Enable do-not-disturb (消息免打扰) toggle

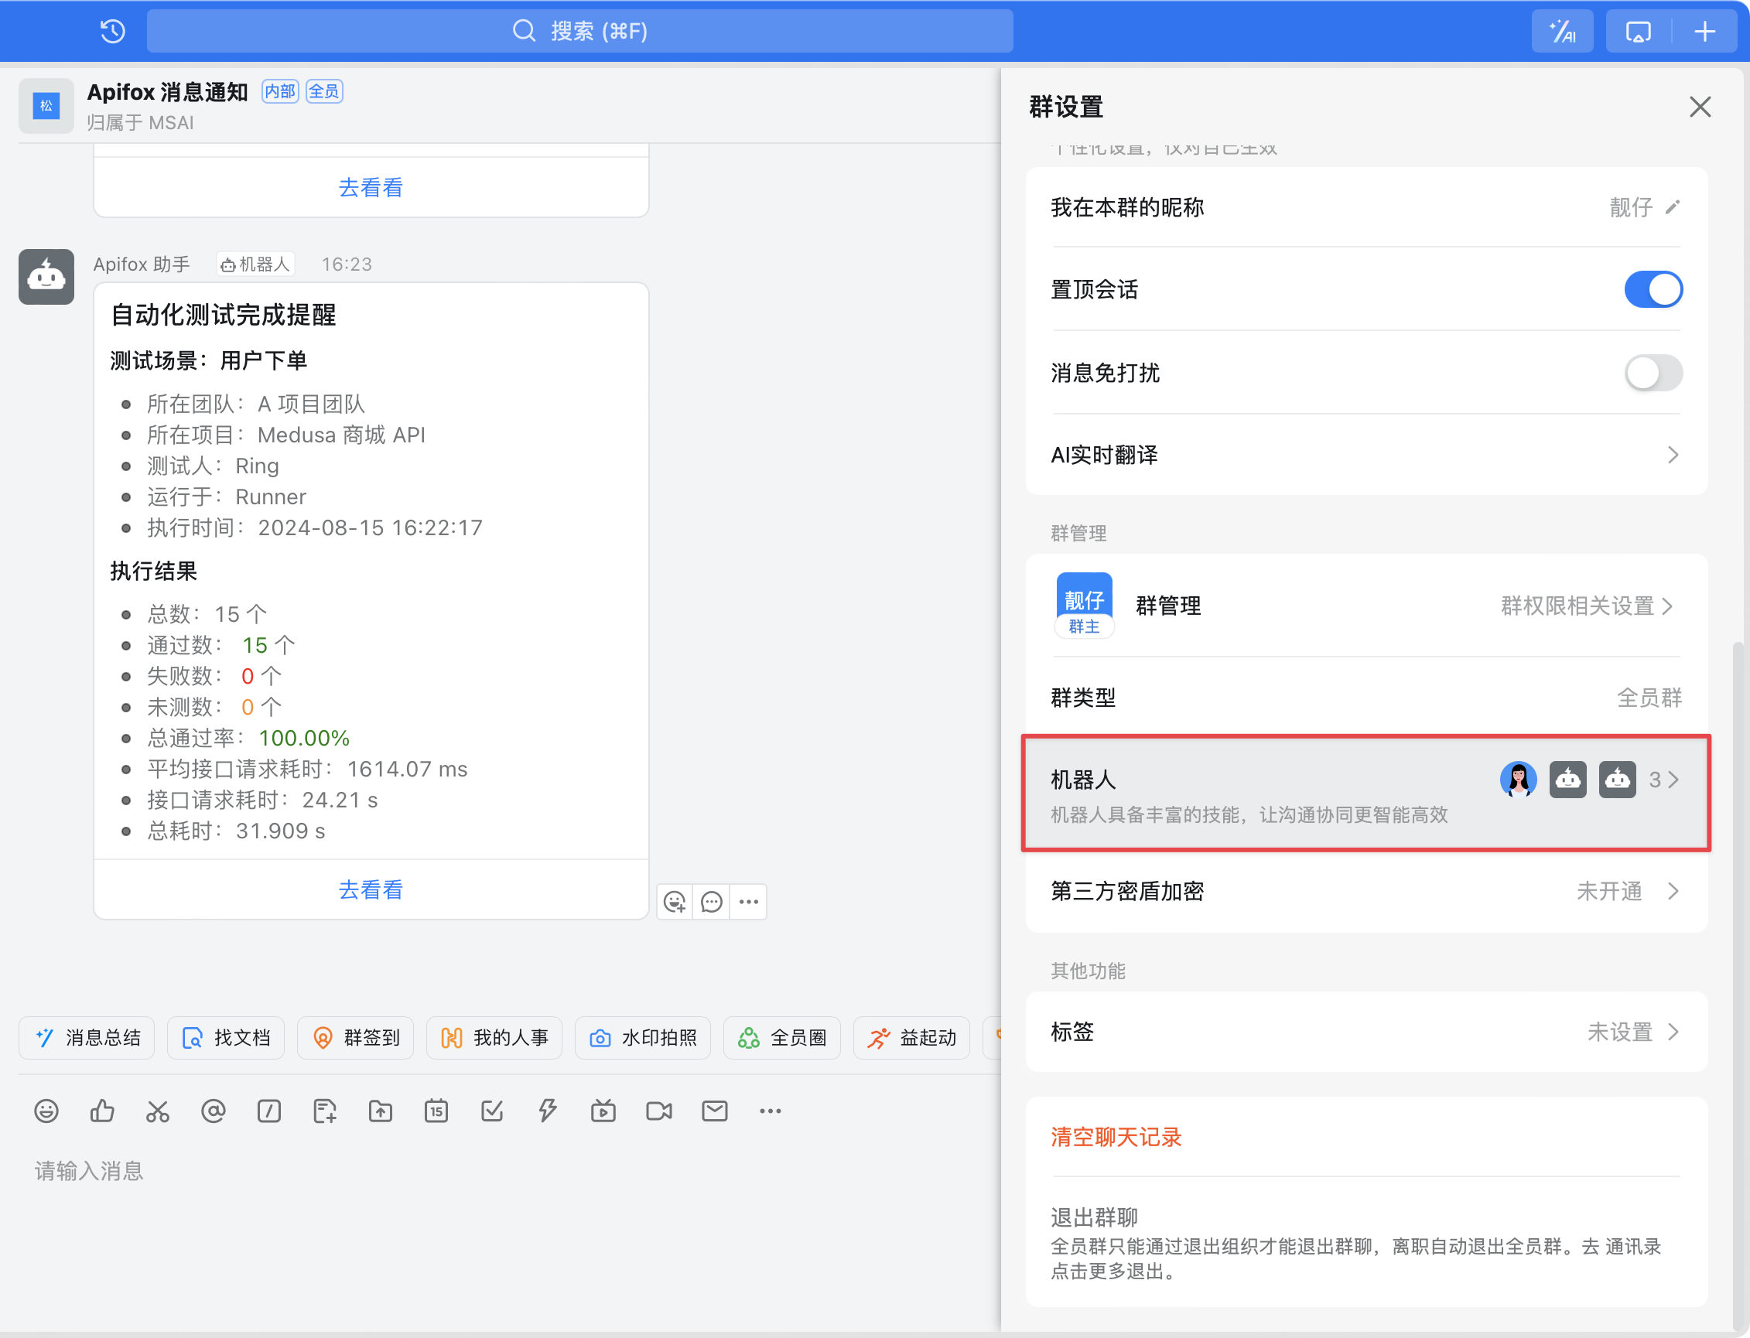pyautogui.click(x=1653, y=373)
